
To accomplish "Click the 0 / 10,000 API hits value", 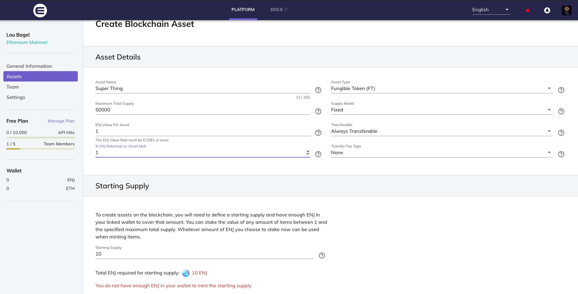I will [x=17, y=132].
